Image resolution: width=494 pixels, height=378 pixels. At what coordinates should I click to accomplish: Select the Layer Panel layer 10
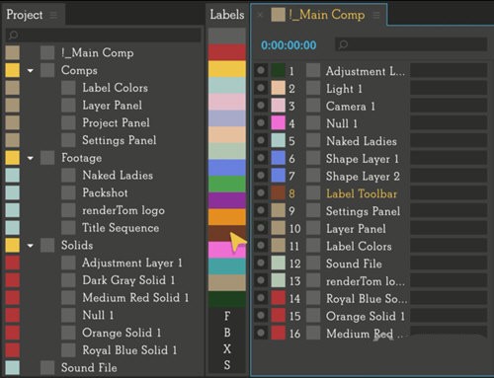[x=356, y=229]
